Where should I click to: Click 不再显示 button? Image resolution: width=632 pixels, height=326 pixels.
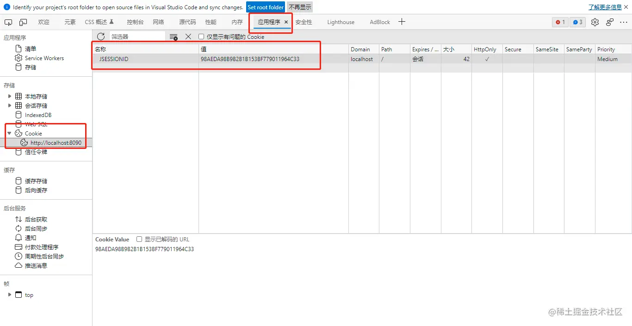pos(300,7)
